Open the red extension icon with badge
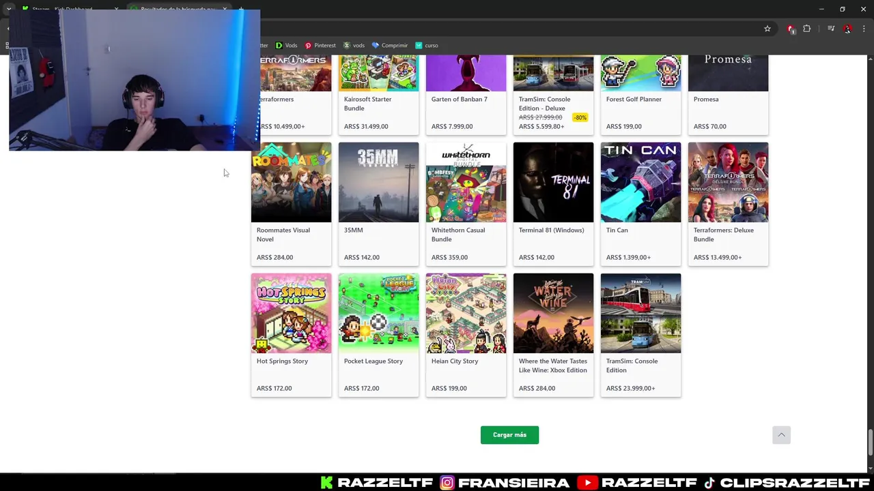Screen dimensions: 874x491 click(791, 29)
